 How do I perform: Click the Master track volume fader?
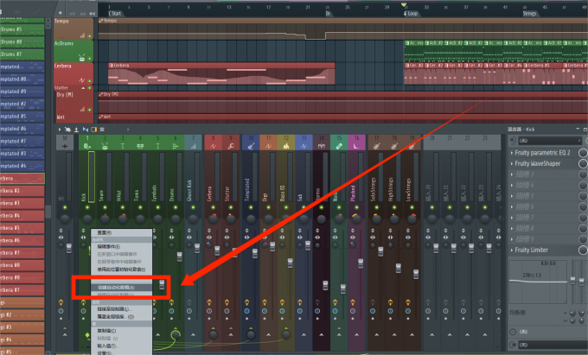point(69,248)
